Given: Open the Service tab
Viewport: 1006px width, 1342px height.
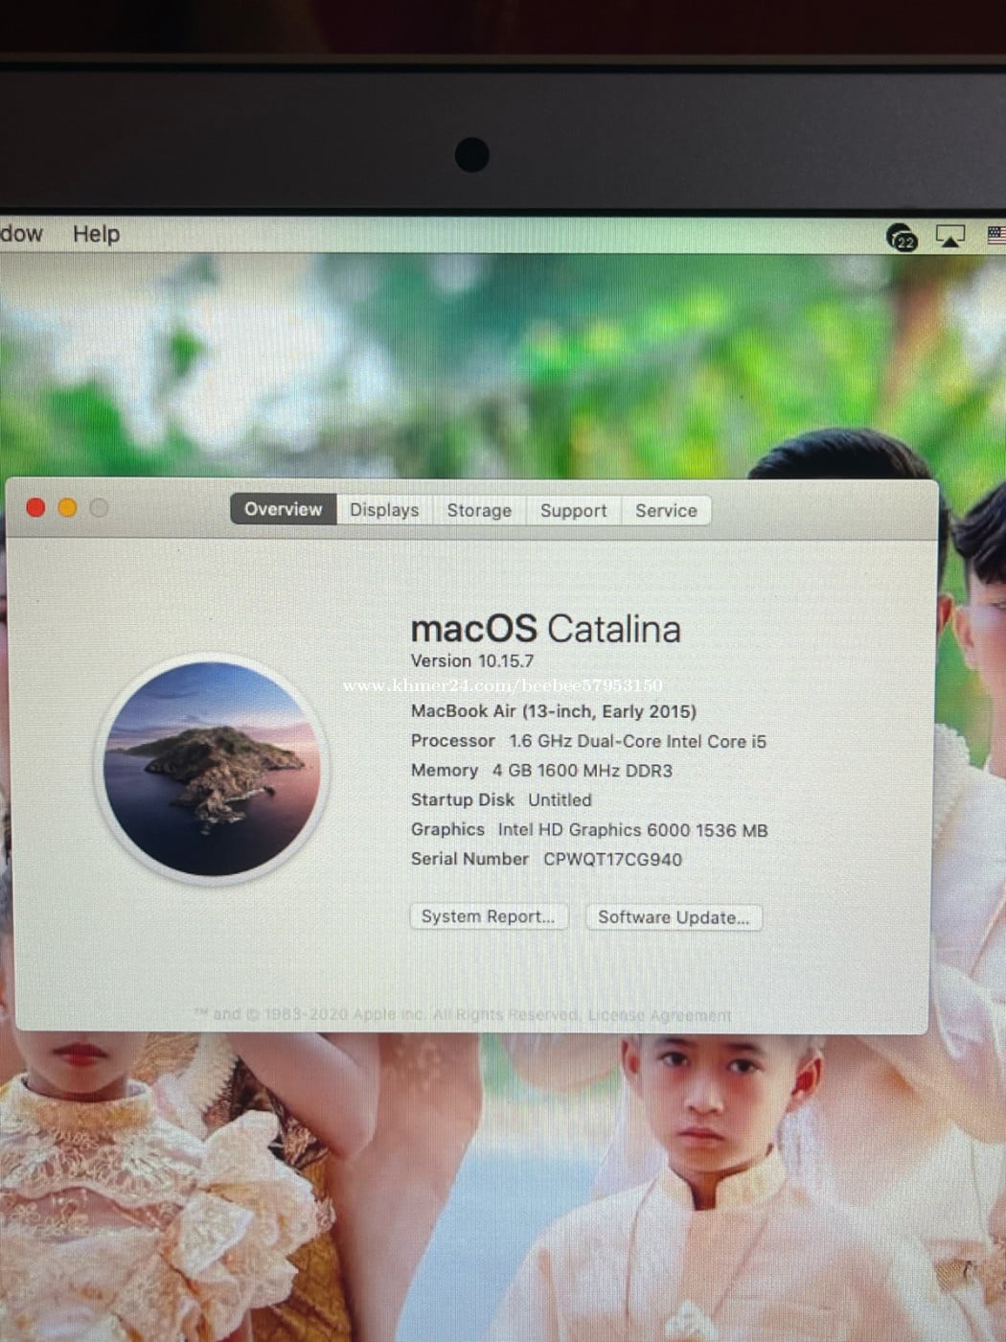Looking at the screenshot, I should (x=666, y=511).
